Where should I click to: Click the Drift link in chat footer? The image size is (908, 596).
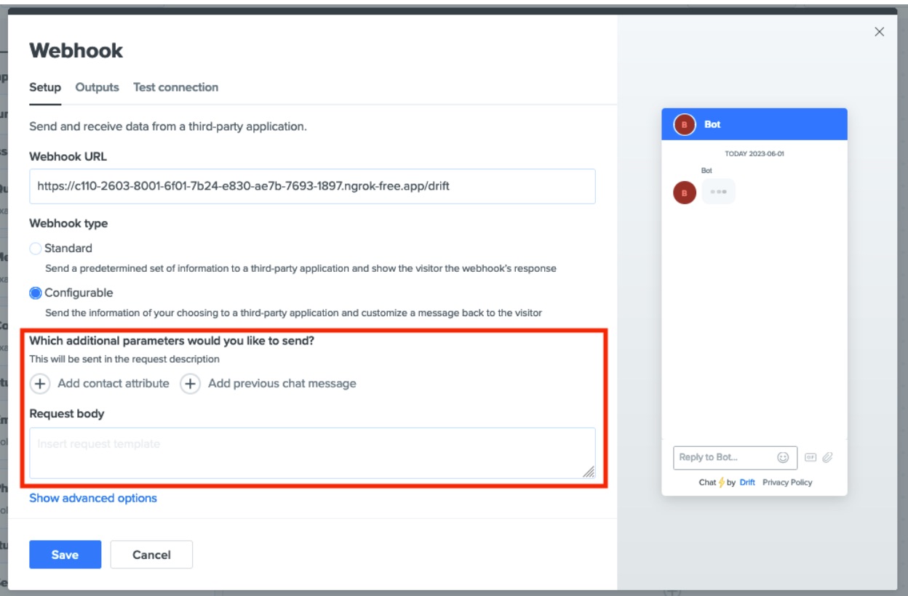(747, 483)
